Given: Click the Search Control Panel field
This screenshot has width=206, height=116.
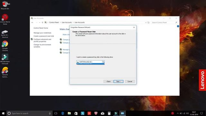Looking at the screenshot, I should click(164, 23).
